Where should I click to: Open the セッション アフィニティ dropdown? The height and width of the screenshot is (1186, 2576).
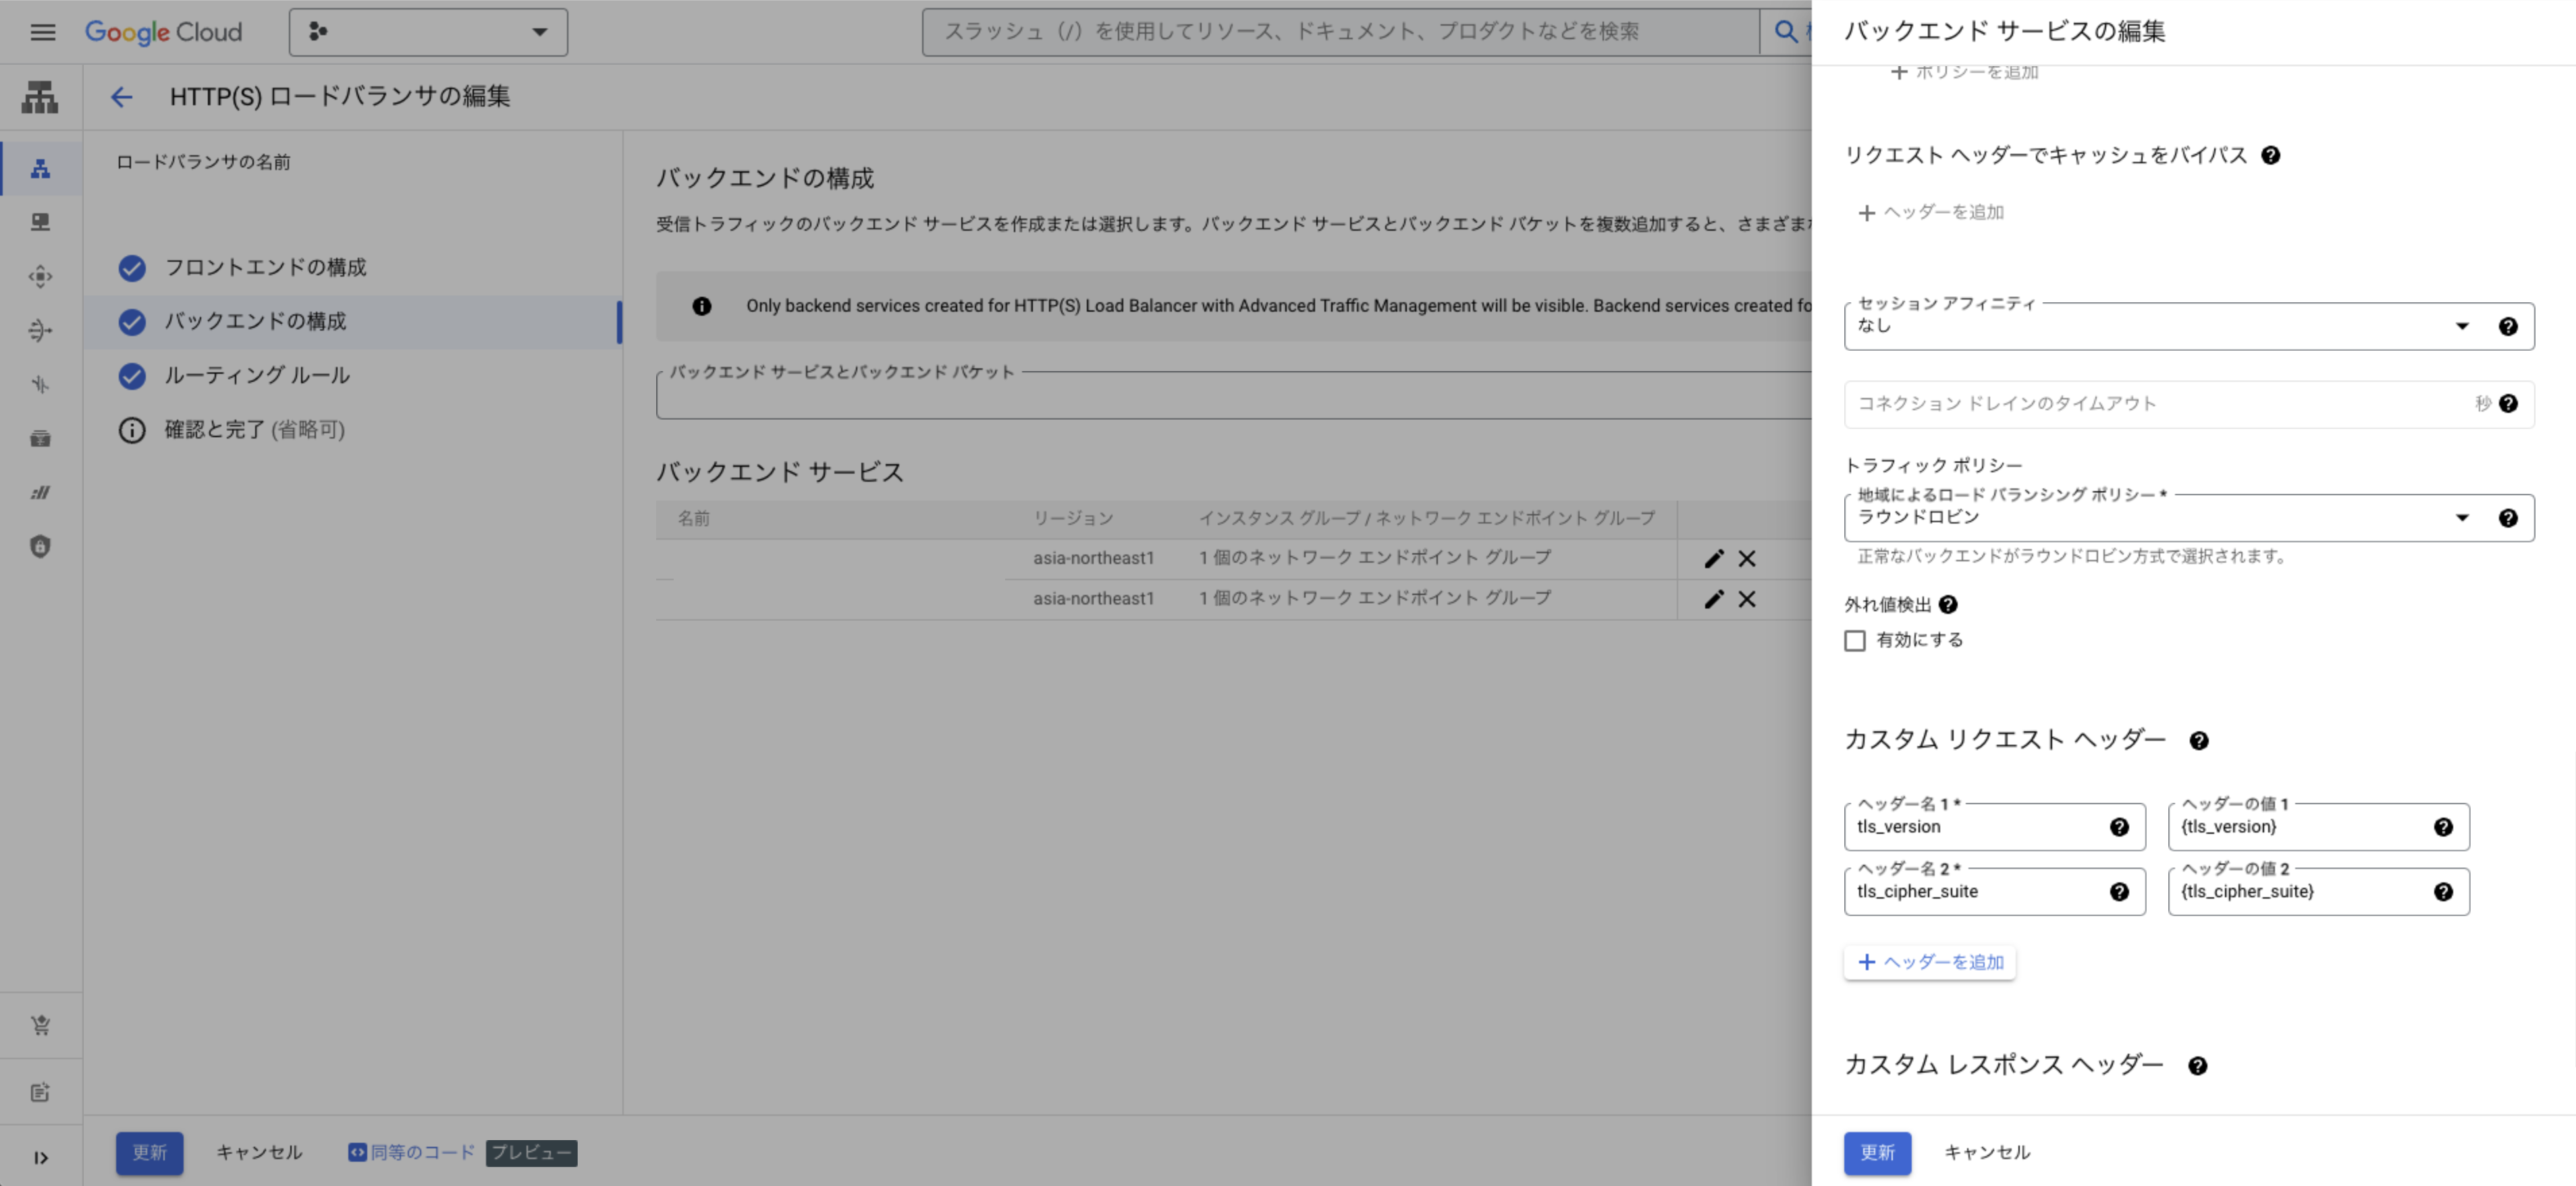click(2150, 327)
